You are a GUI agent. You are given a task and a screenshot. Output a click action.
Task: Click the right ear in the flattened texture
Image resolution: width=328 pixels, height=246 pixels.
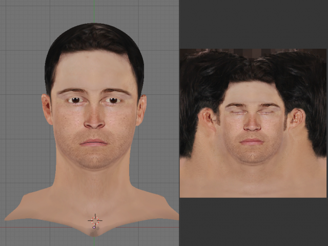296,119
